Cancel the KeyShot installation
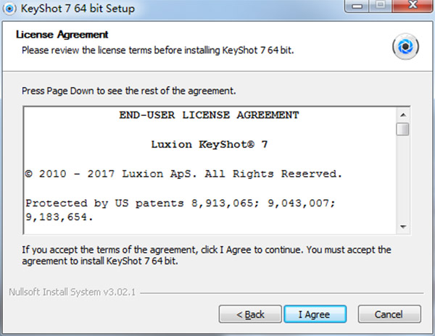Screen dimensions: 435x336 tap(389, 314)
